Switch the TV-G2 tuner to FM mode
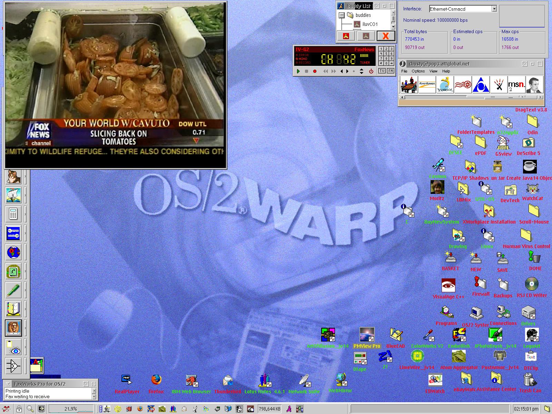Viewport: 552px width, 414px height. [x=390, y=71]
